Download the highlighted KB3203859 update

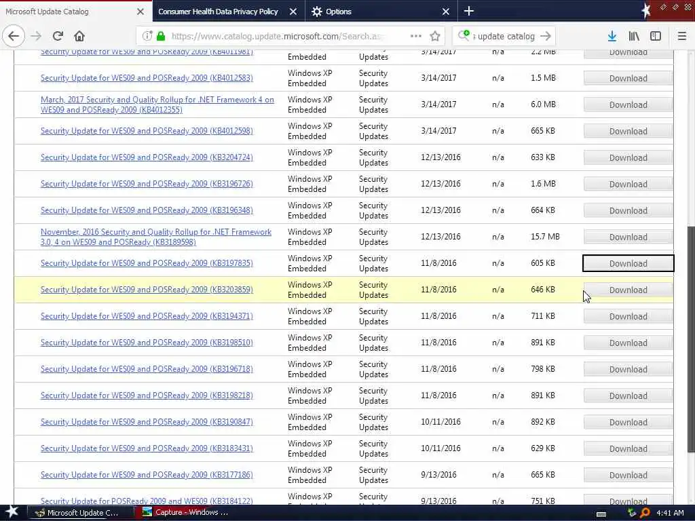point(628,290)
